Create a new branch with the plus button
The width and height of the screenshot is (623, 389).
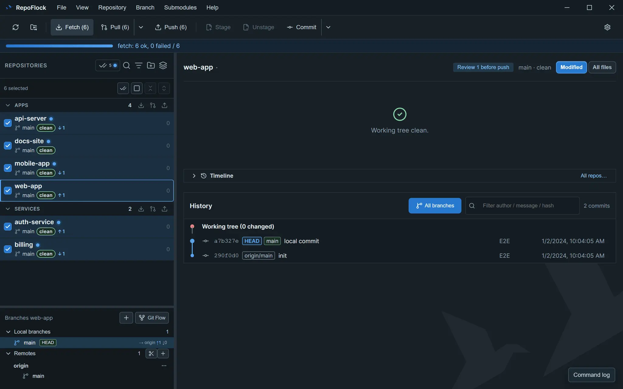(126, 318)
